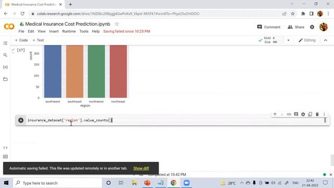
Task: Star the notebook in Drive
Action: [x=117, y=24]
